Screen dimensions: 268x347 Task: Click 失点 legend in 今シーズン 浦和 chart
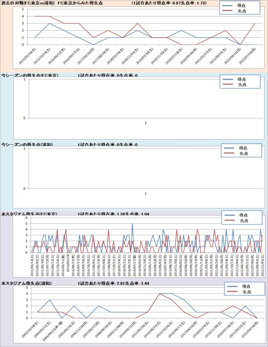(x=243, y=154)
